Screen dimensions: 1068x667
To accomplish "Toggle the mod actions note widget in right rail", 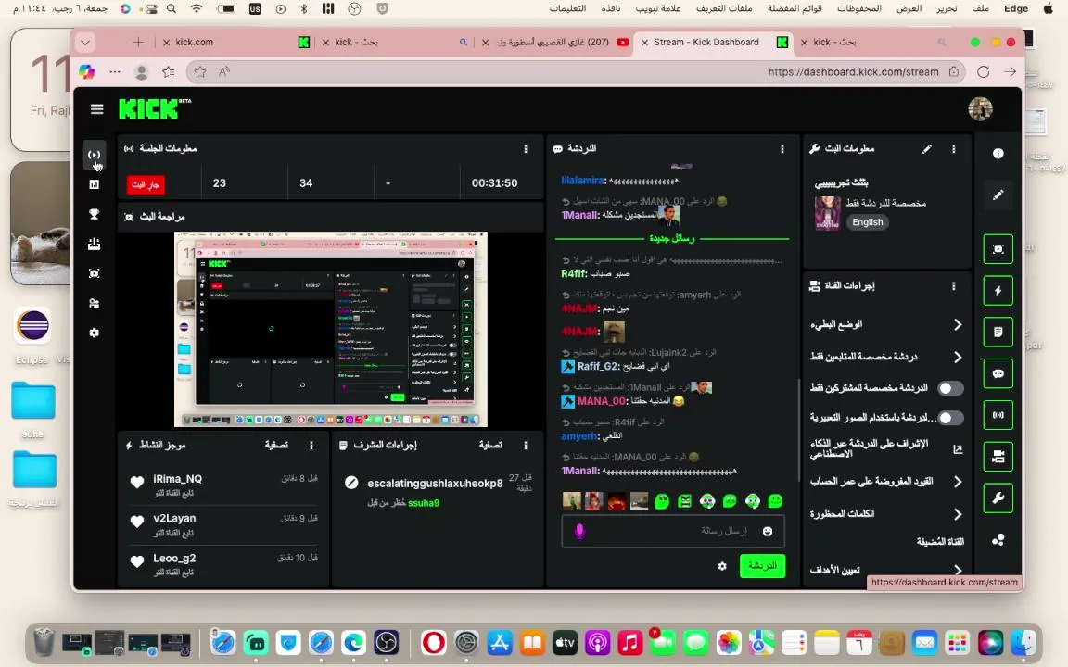I will pyautogui.click(x=998, y=333).
